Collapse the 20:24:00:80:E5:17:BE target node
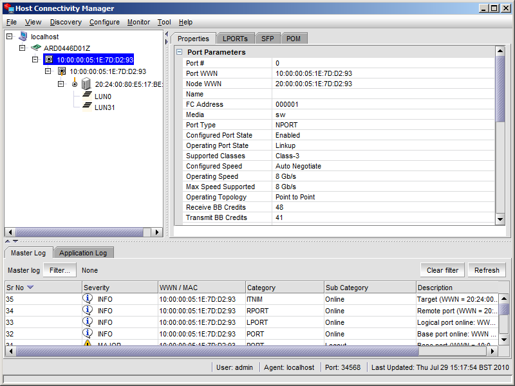Image resolution: width=515 pixels, height=386 pixels. point(61,84)
